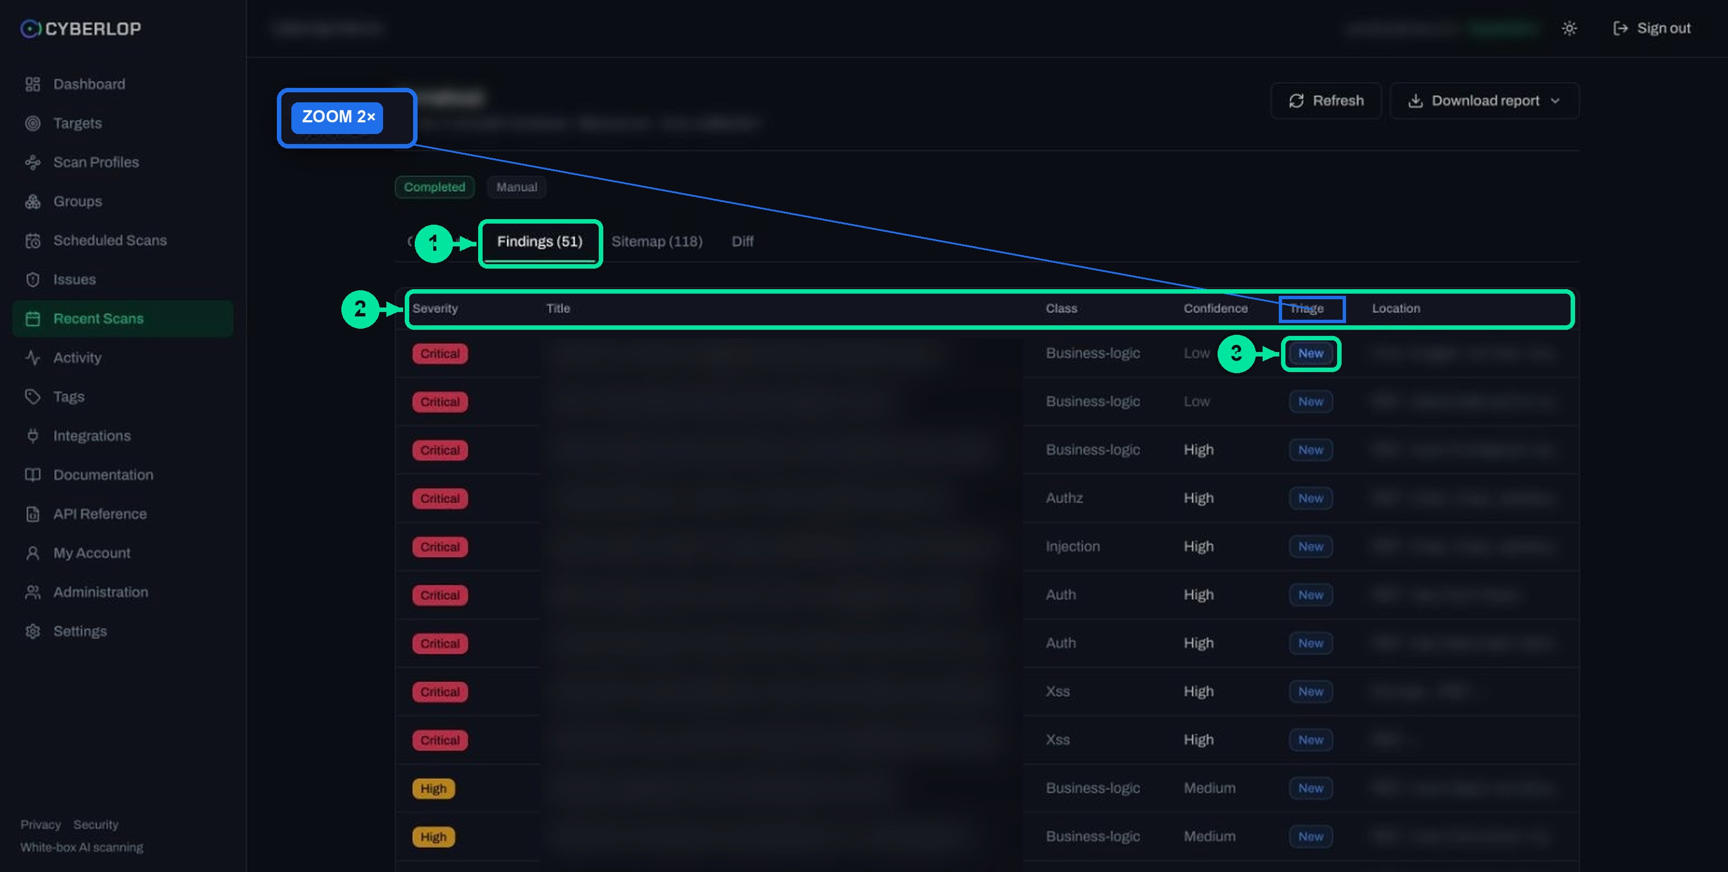Viewport: 1728px width, 872px height.
Task: Click New triage badge in Injection row
Action: tap(1310, 547)
